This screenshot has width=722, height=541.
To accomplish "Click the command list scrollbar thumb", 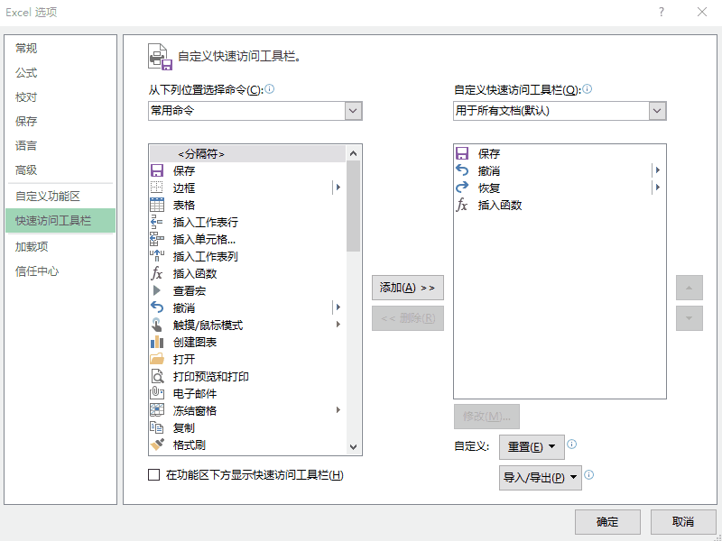I will point(354,206).
